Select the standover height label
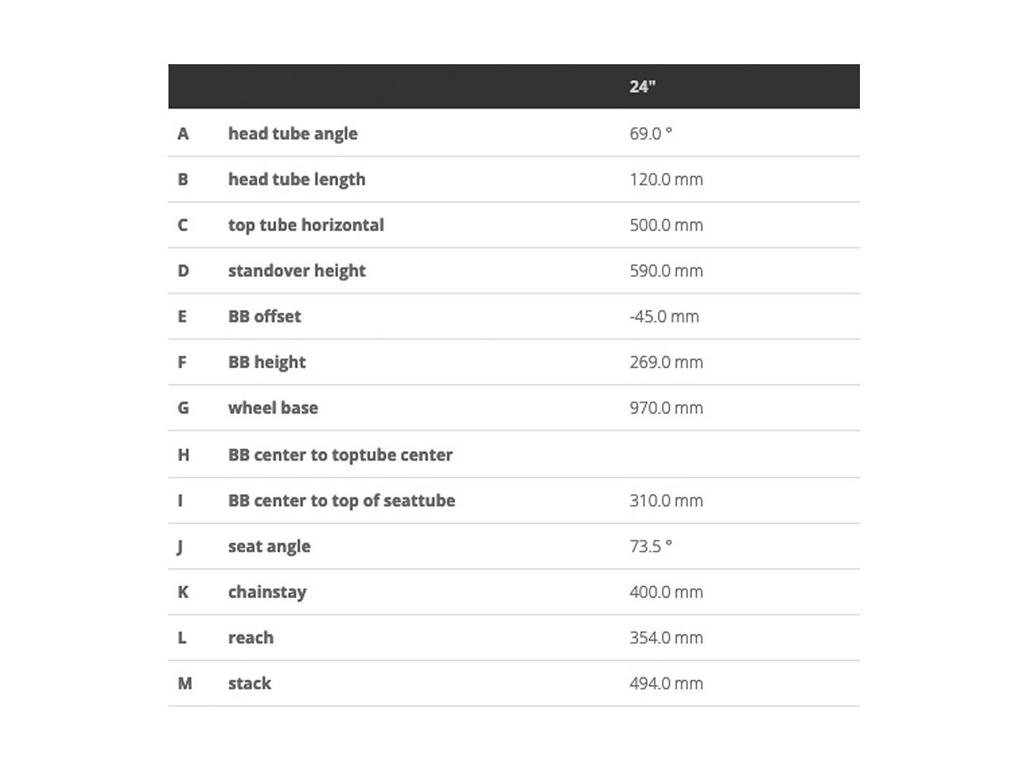1029x771 pixels. [x=296, y=270]
